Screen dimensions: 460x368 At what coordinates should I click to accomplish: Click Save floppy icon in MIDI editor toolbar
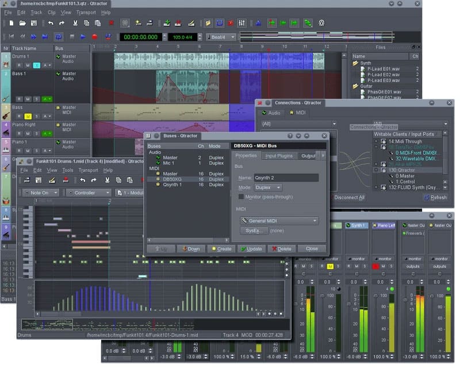tap(39, 180)
